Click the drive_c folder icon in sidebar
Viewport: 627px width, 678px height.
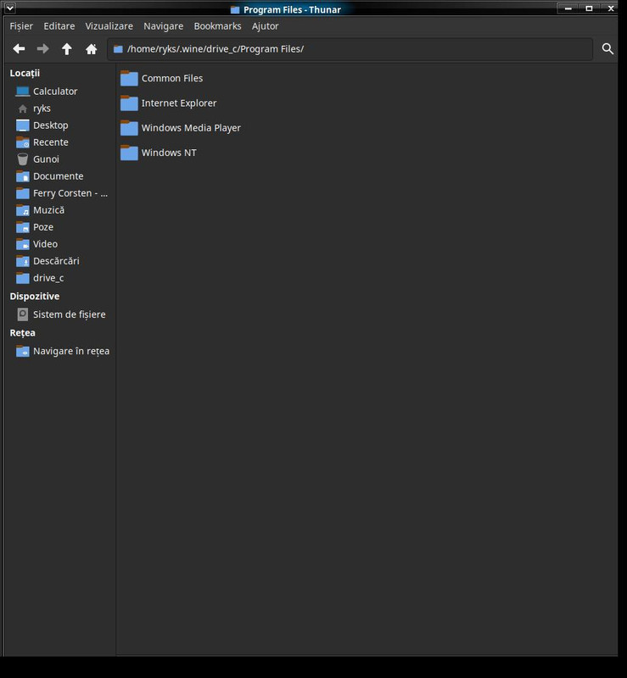click(23, 278)
